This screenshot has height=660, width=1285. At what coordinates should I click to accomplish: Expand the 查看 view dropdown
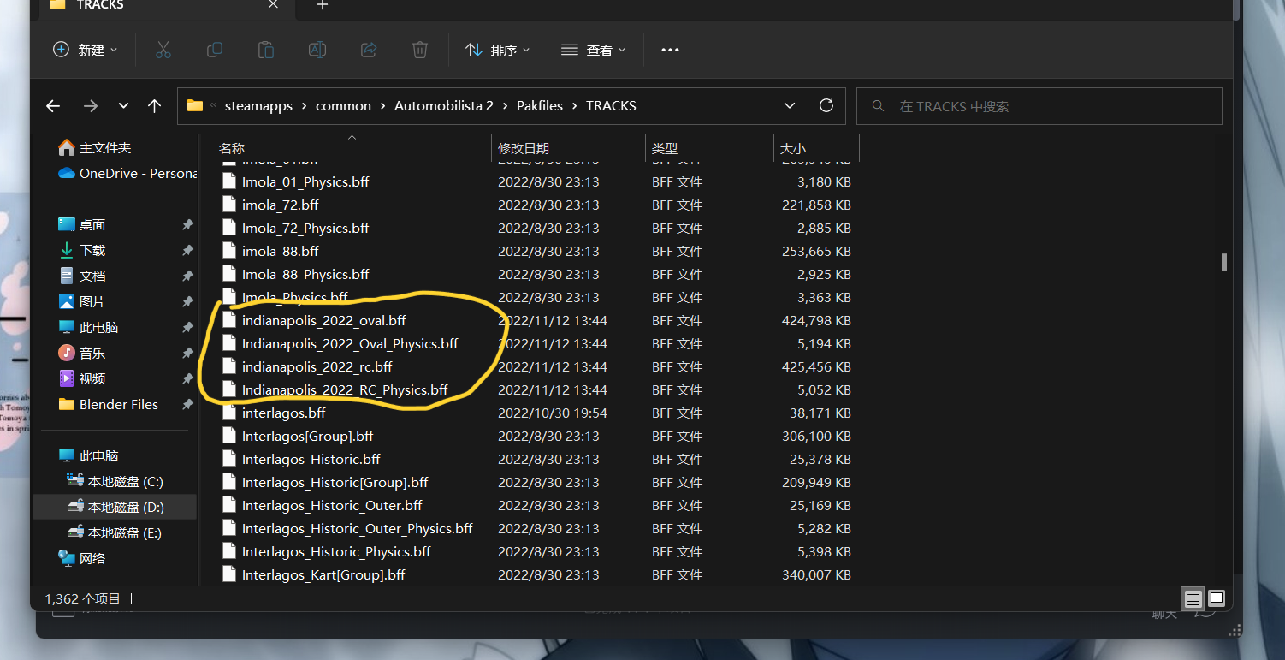coord(593,50)
